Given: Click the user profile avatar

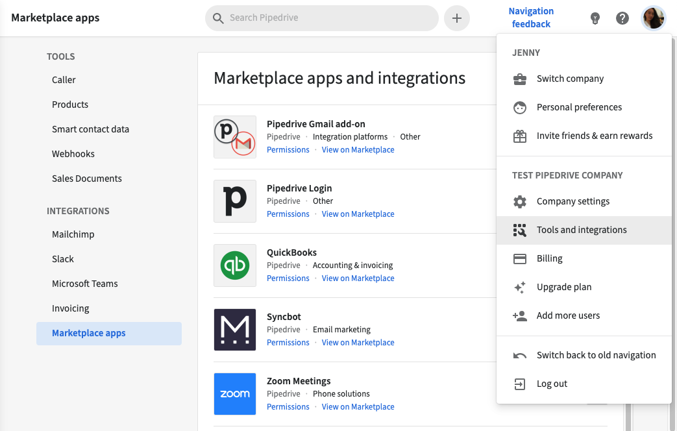Looking at the screenshot, I should [x=654, y=18].
